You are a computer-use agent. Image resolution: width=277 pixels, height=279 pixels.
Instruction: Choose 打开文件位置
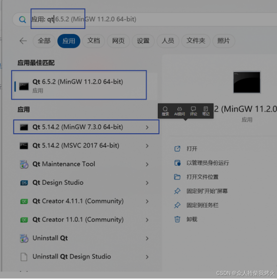202,177
